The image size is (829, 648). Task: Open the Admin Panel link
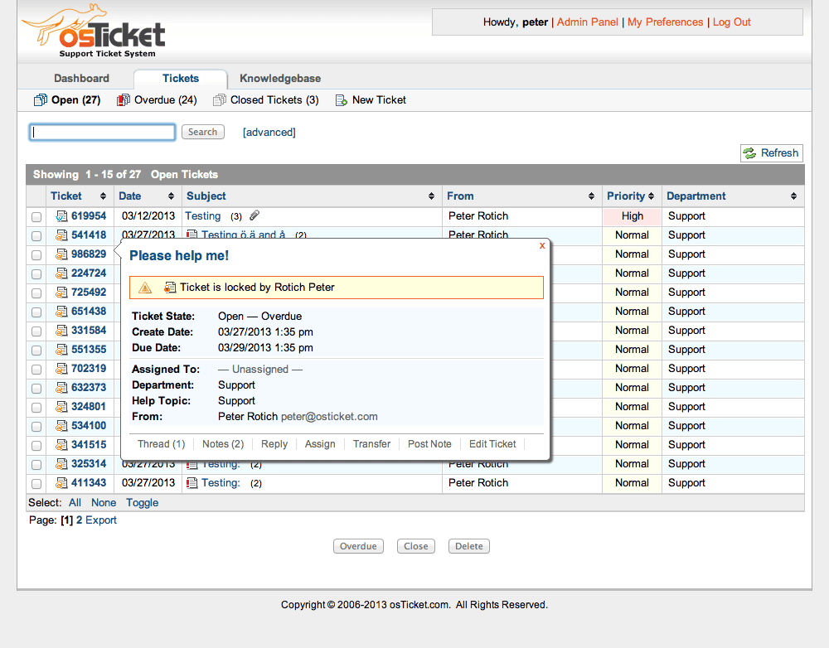coord(588,22)
